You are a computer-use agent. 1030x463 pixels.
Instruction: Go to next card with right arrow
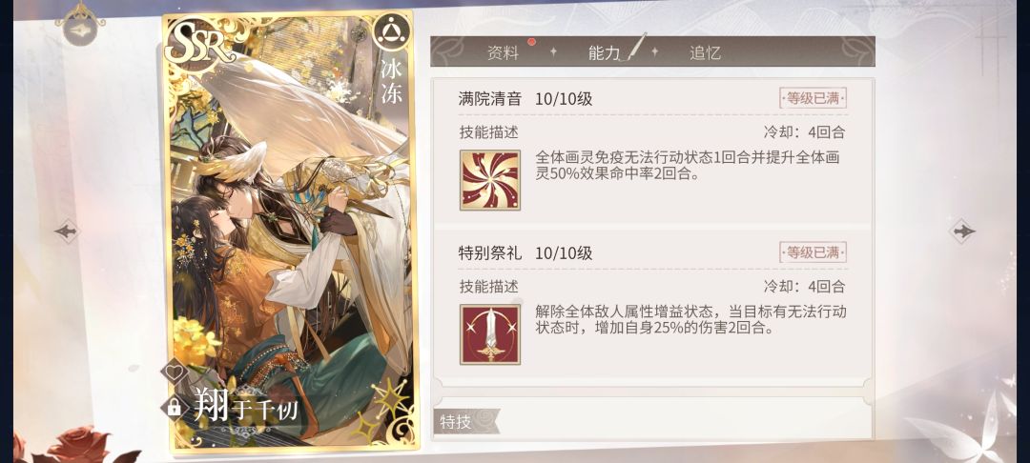(x=962, y=231)
